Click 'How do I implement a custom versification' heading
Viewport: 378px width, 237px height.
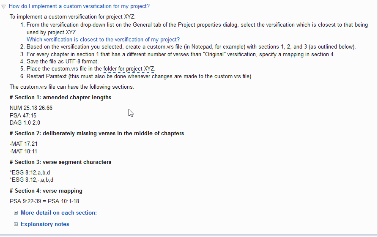pos(79,6)
